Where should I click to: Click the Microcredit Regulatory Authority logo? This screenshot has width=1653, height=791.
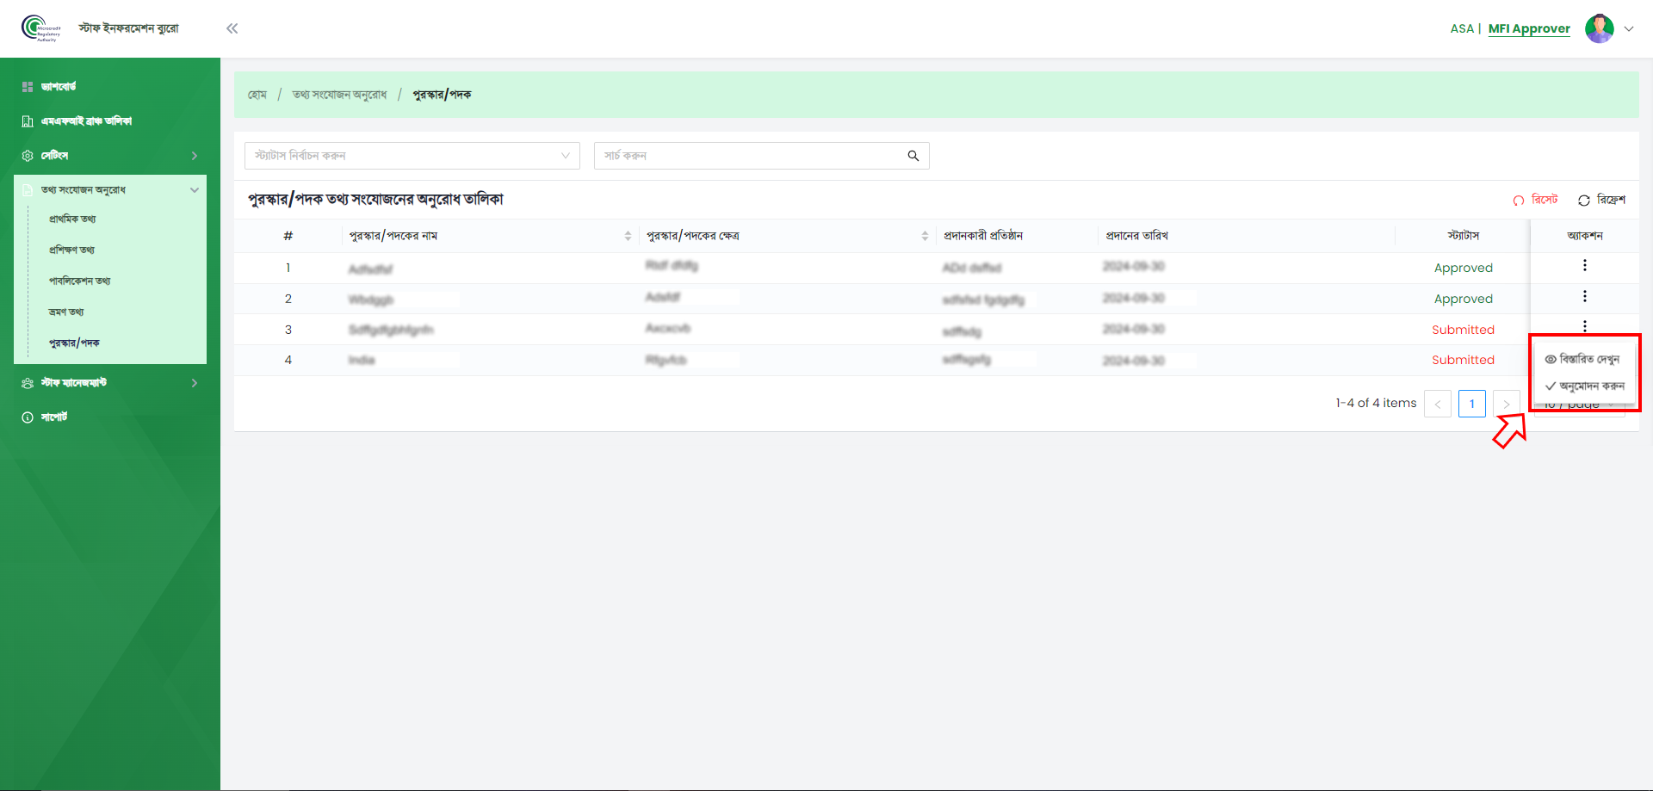pos(40,28)
